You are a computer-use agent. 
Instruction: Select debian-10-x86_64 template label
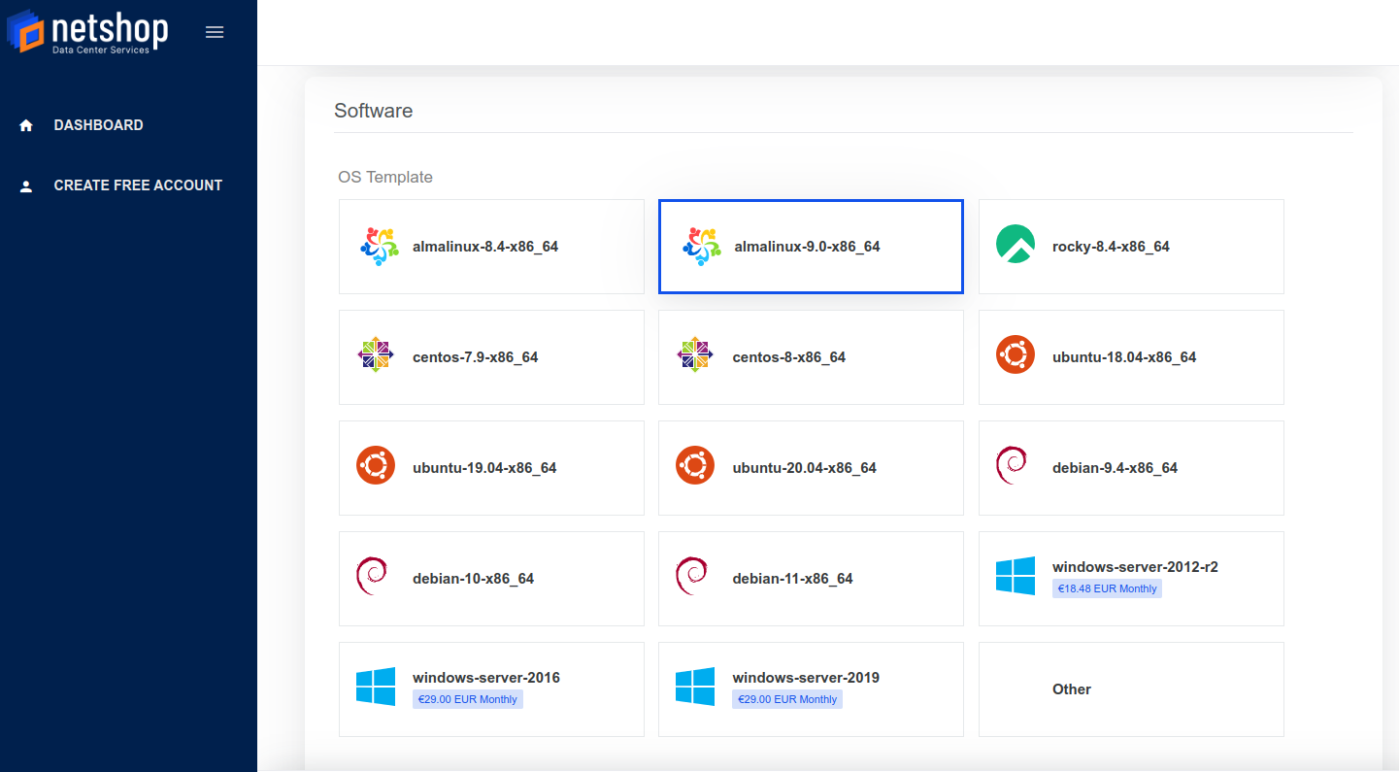point(474,579)
